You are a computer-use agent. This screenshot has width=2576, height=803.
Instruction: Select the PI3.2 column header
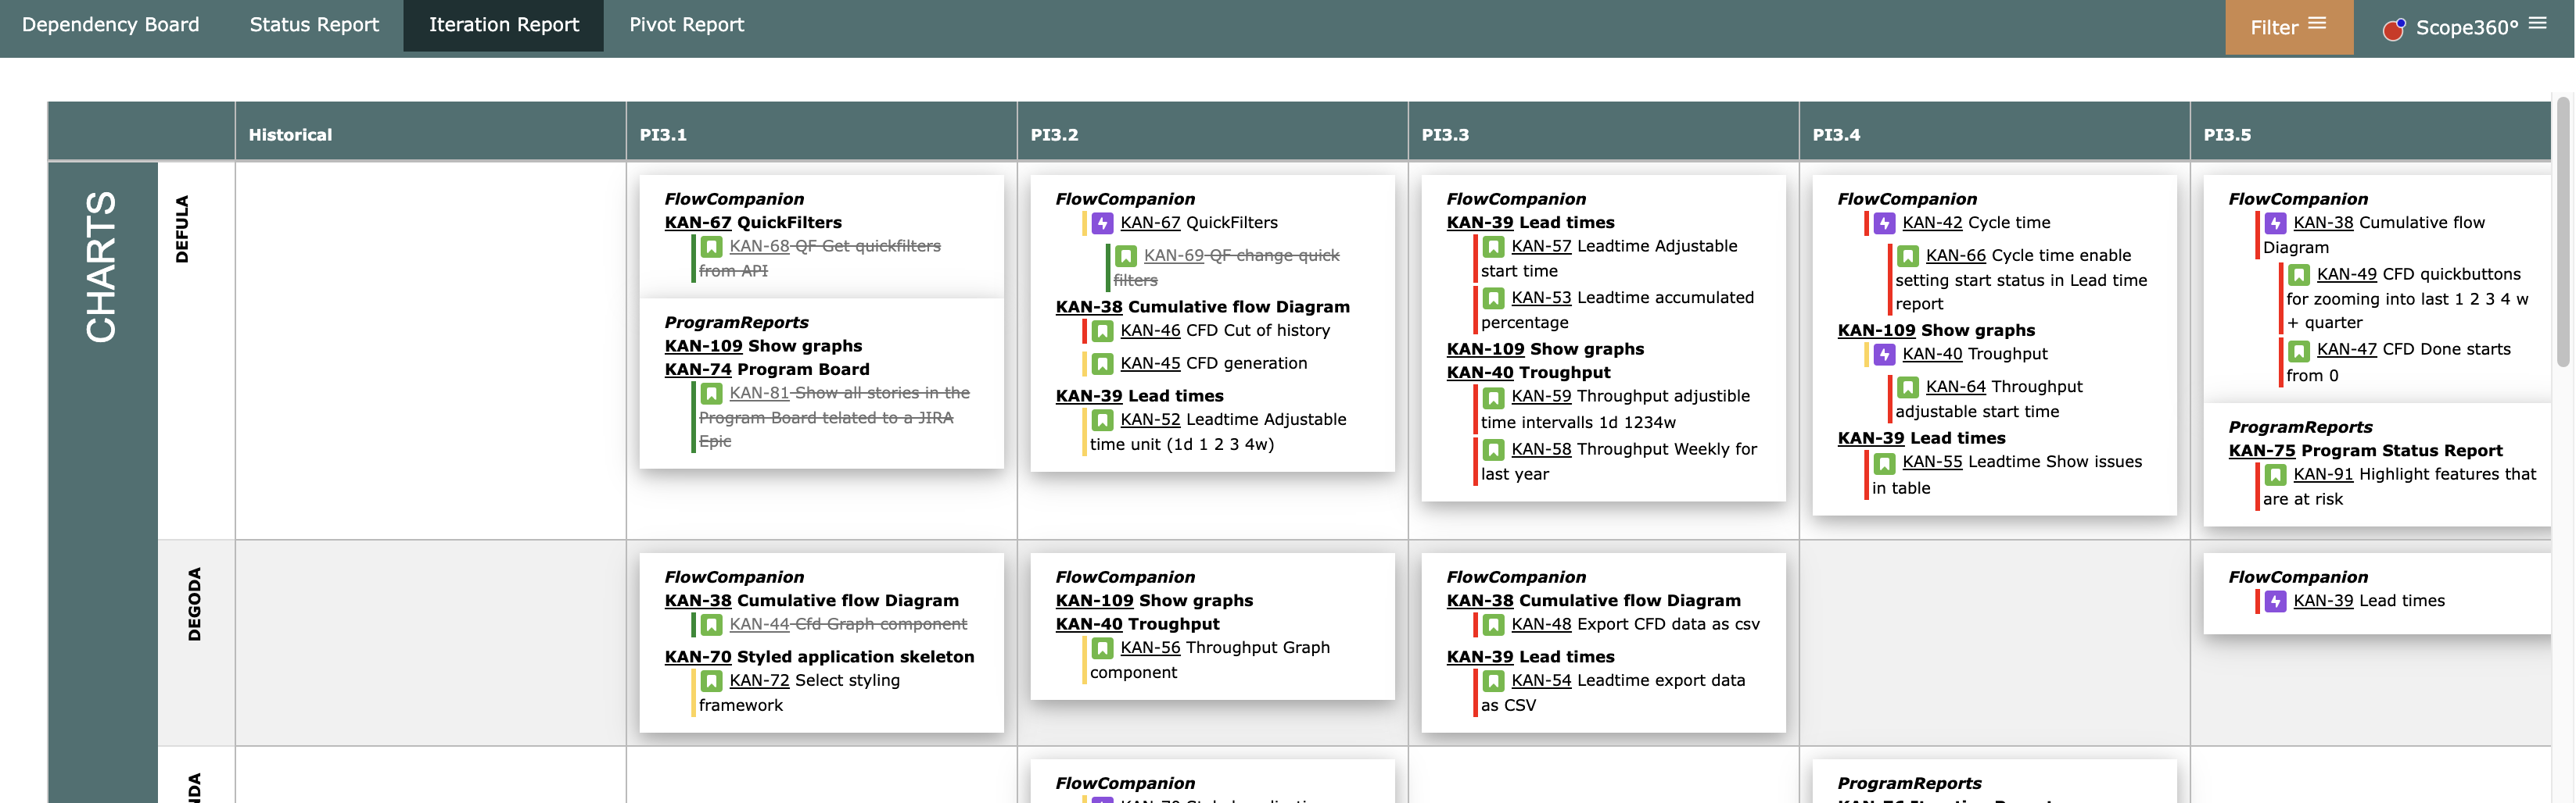click(x=1213, y=130)
